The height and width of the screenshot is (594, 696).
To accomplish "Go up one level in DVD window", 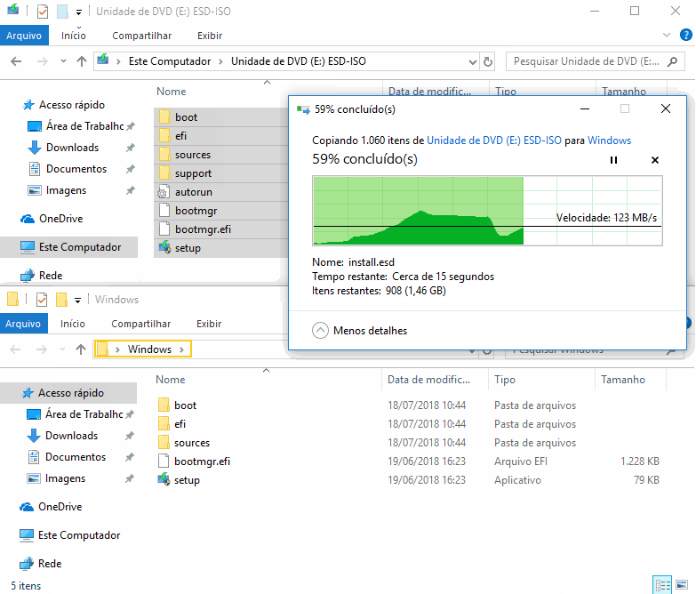I will 81,61.
